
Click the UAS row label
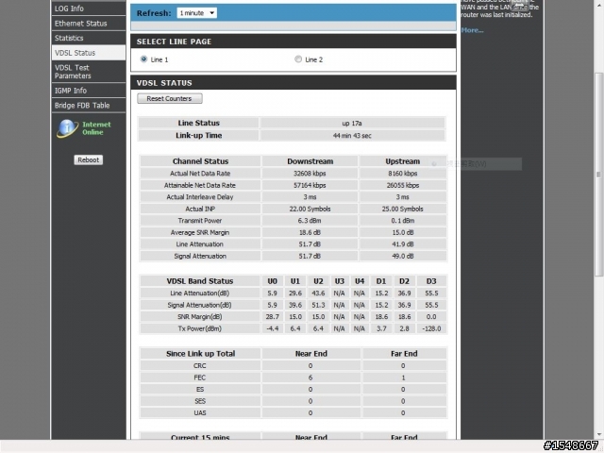[200, 413]
